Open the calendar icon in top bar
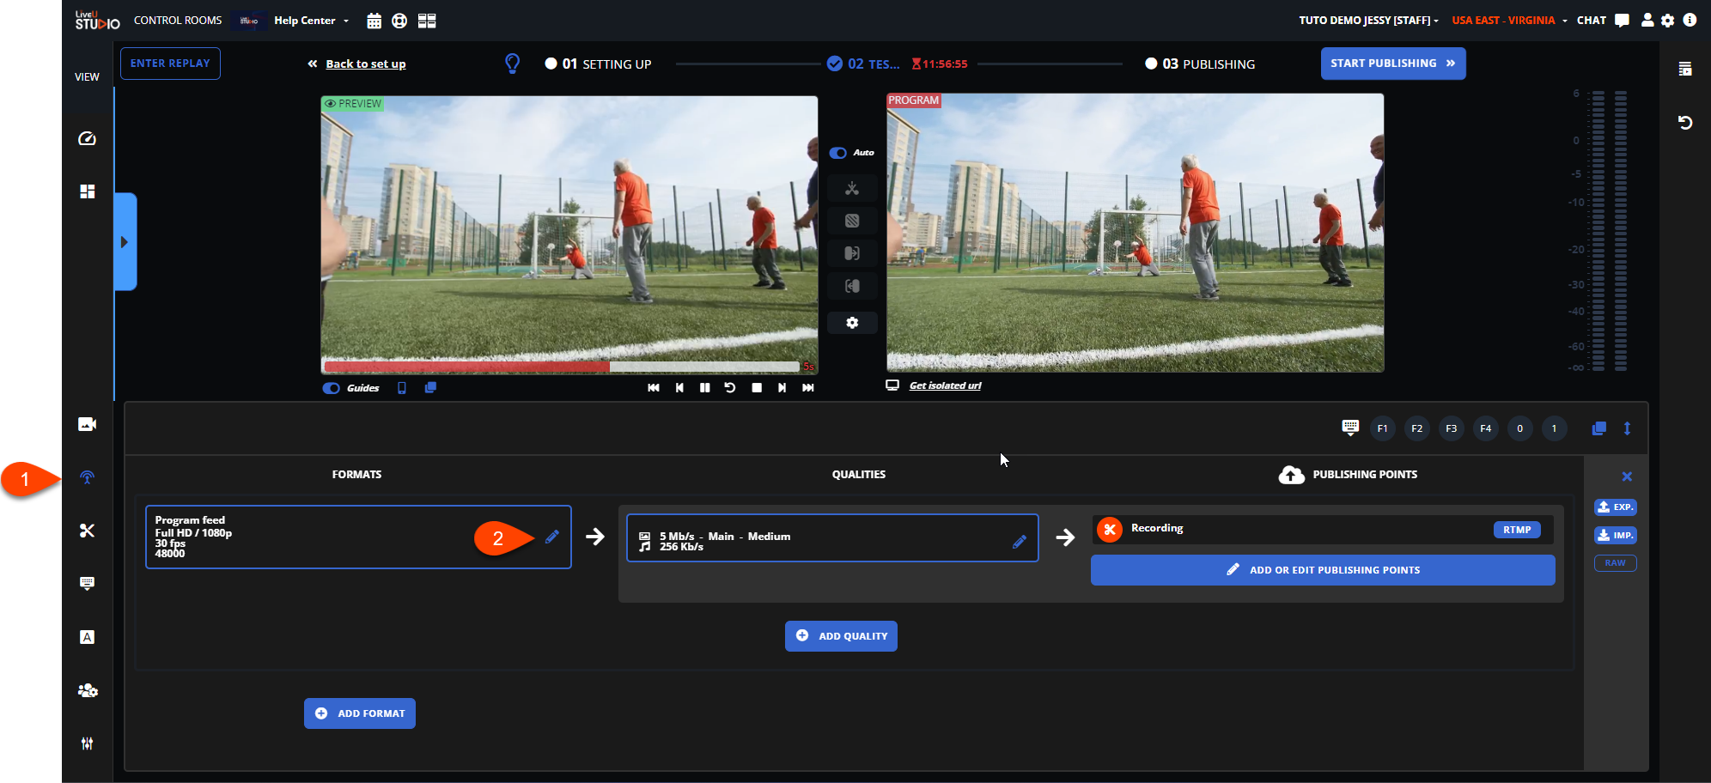 (374, 21)
